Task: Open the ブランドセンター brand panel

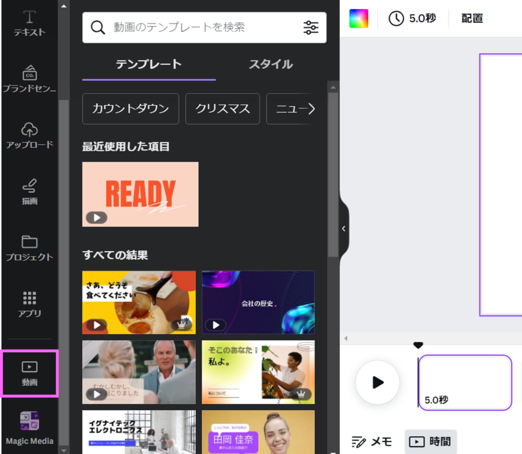Action: pos(30,78)
